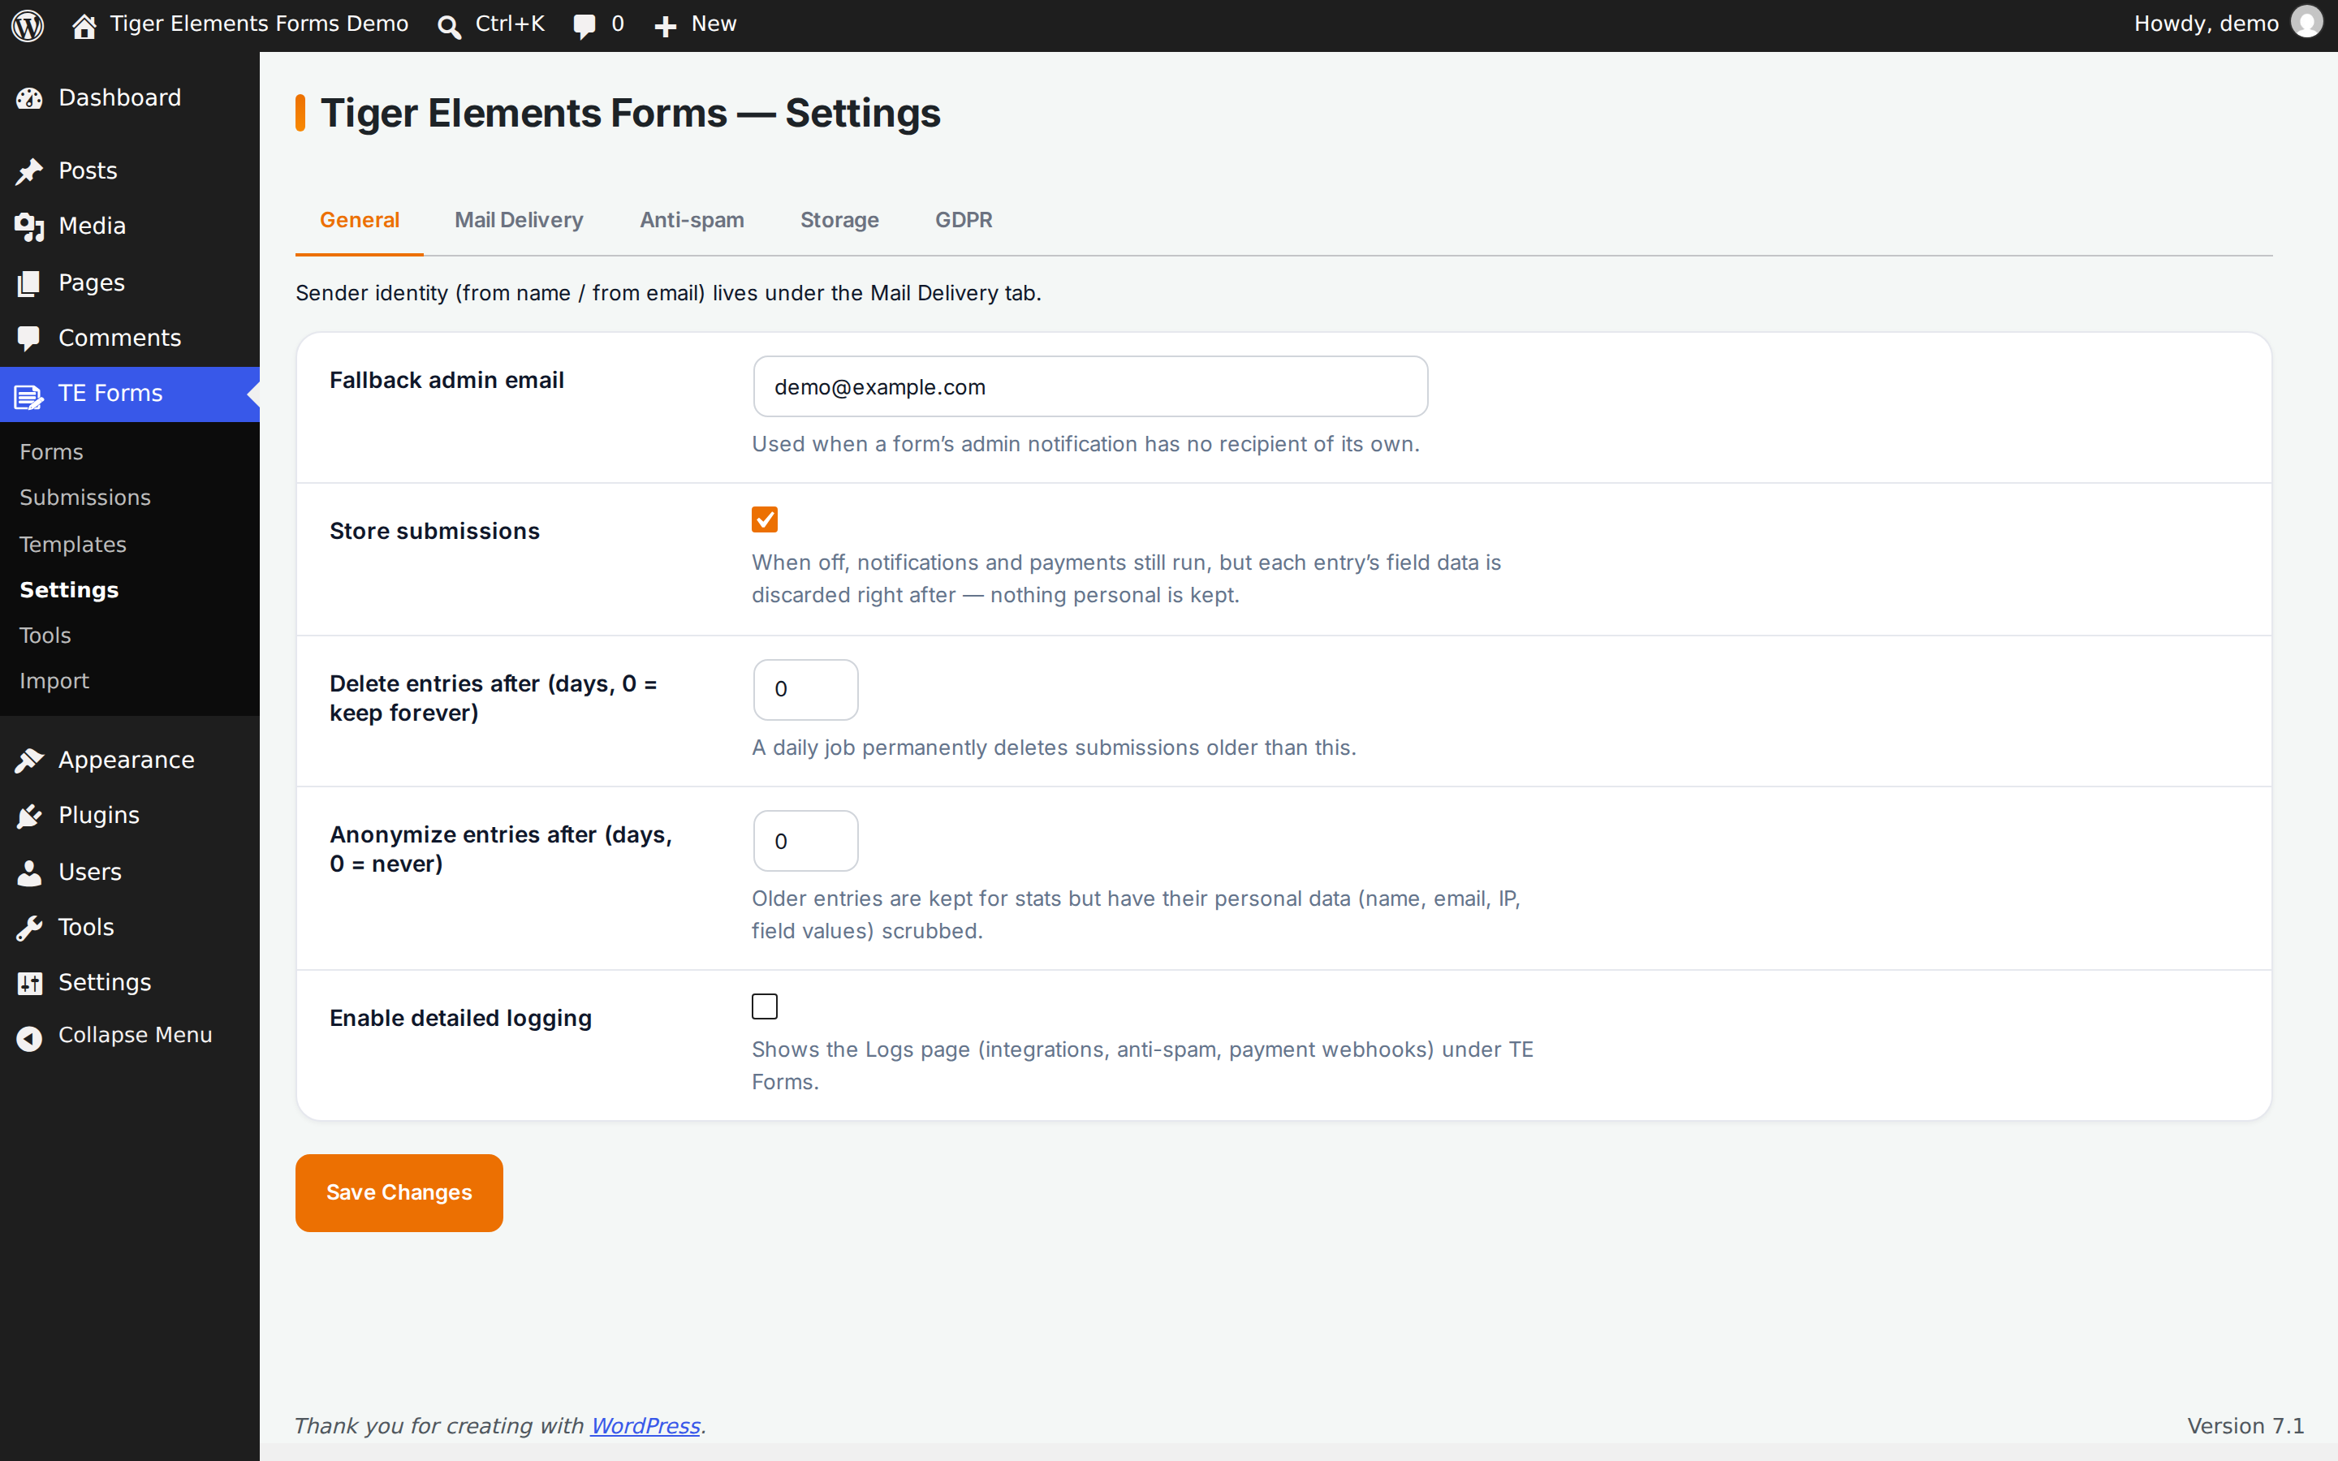
Task: Switch to the Mail Delivery tab
Action: coord(519,220)
